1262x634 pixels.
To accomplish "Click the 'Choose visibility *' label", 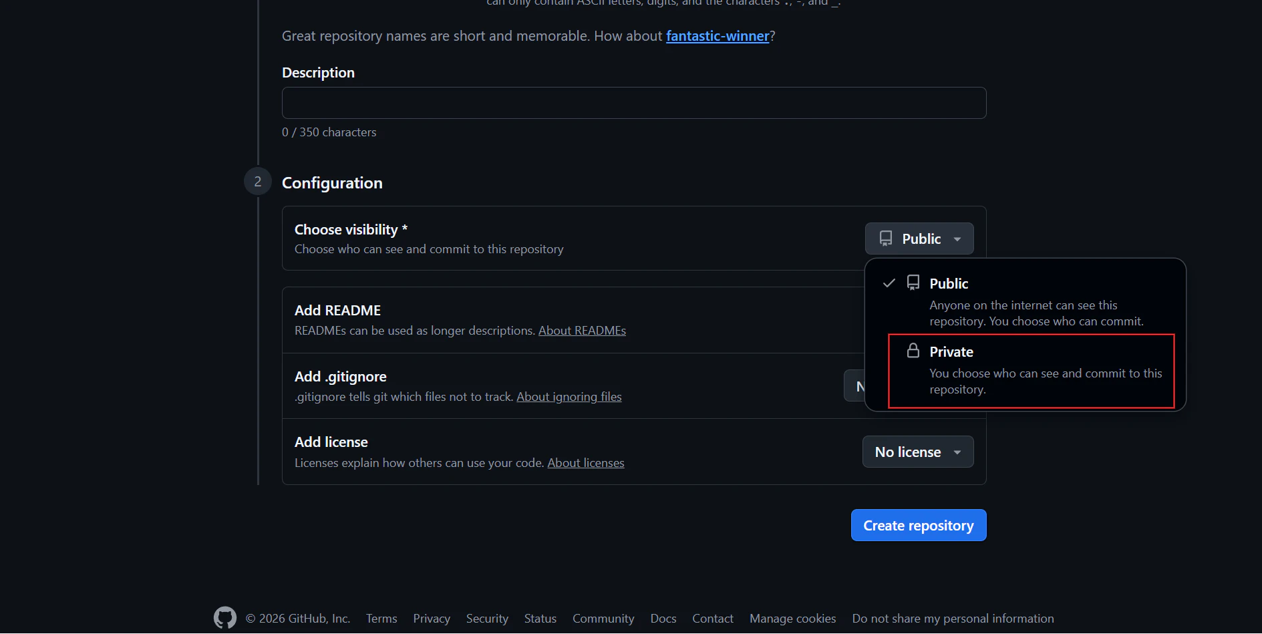I will [351, 230].
